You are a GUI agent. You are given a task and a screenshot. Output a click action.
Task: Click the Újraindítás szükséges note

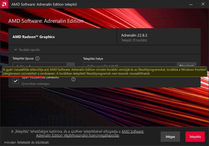tap(36, 84)
